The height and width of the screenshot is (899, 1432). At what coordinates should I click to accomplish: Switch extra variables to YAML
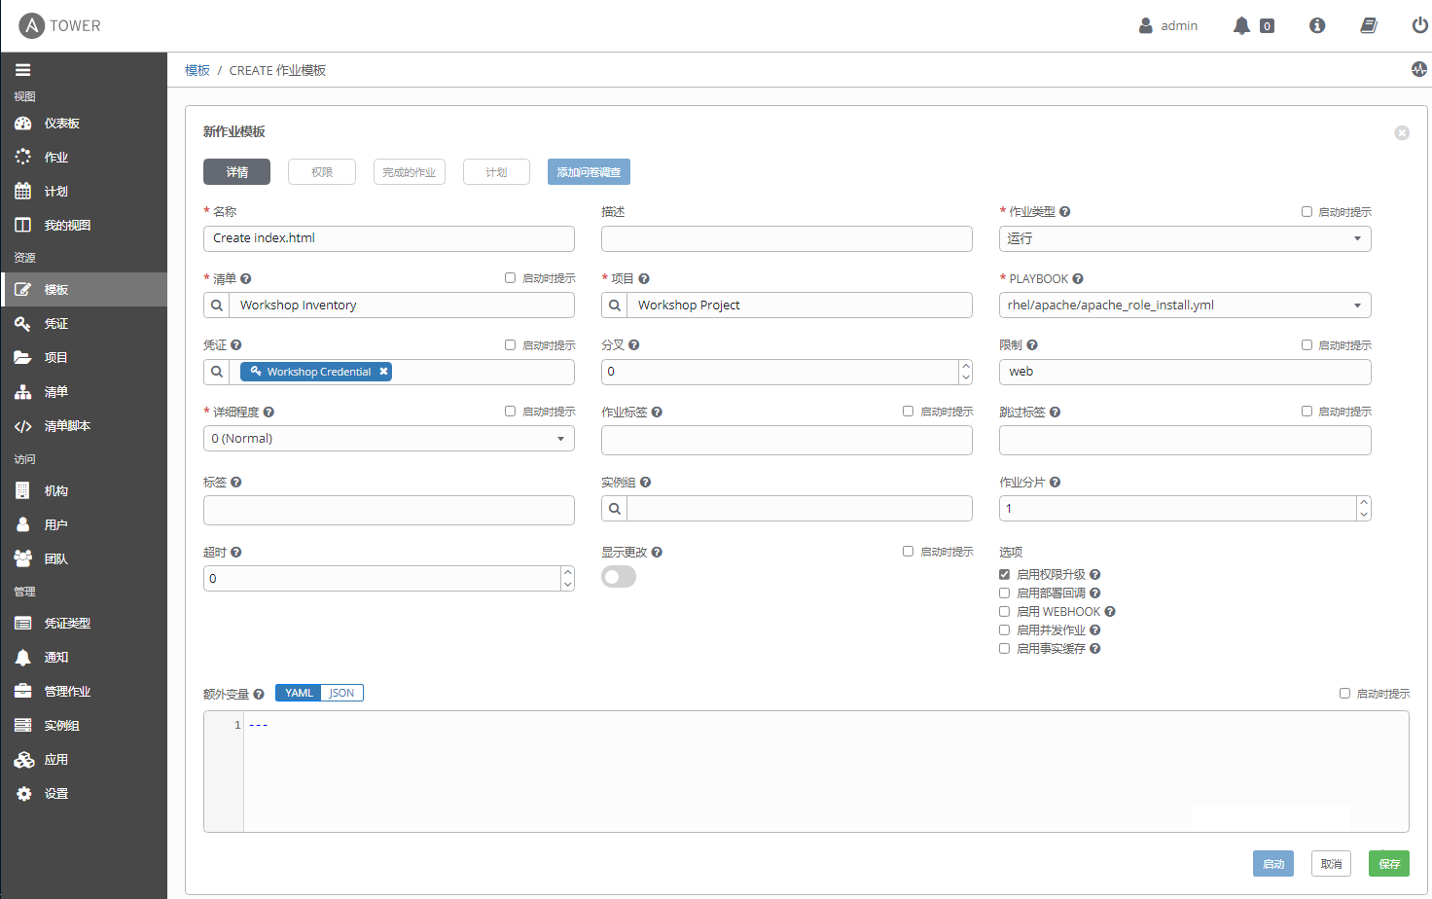(x=299, y=693)
